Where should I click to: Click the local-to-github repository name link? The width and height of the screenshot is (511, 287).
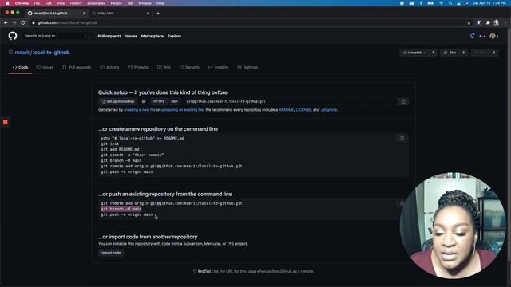(x=51, y=53)
